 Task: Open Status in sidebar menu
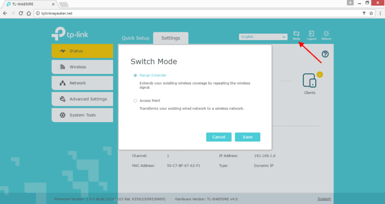point(82,51)
